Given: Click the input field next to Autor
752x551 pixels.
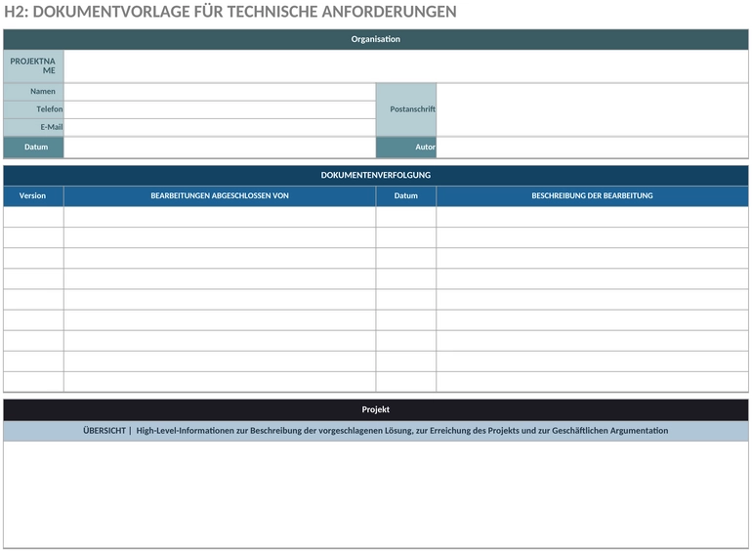Looking at the screenshot, I should coord(592,148).
